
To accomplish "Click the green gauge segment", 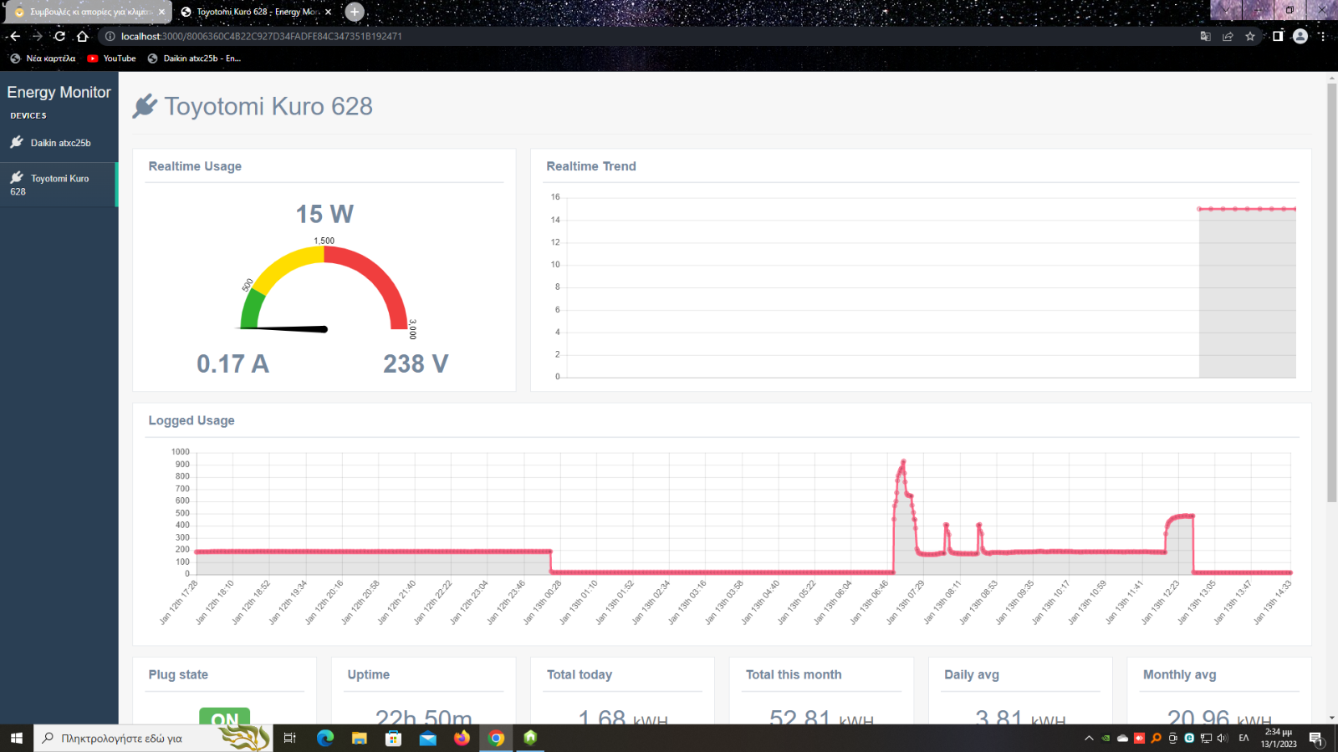I will (x=252, y=308).
